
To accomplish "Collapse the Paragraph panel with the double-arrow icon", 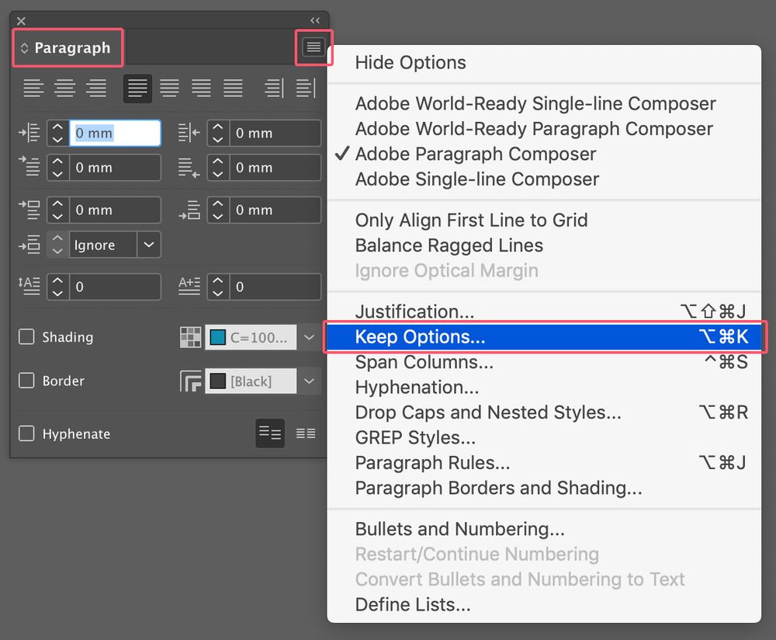I will (x=315, y=20).
